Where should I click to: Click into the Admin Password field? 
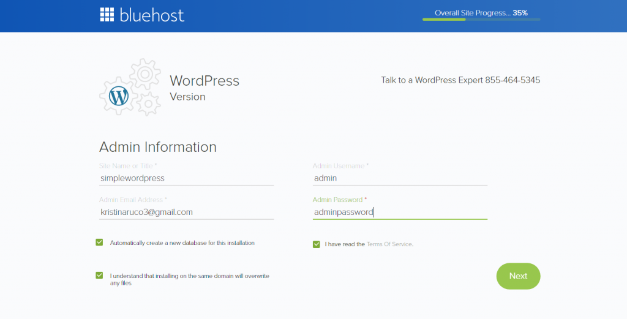400,212
